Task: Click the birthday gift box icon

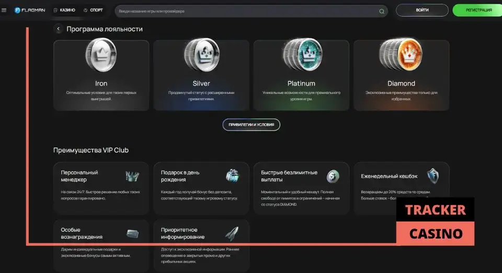Action: click(232, 176)
